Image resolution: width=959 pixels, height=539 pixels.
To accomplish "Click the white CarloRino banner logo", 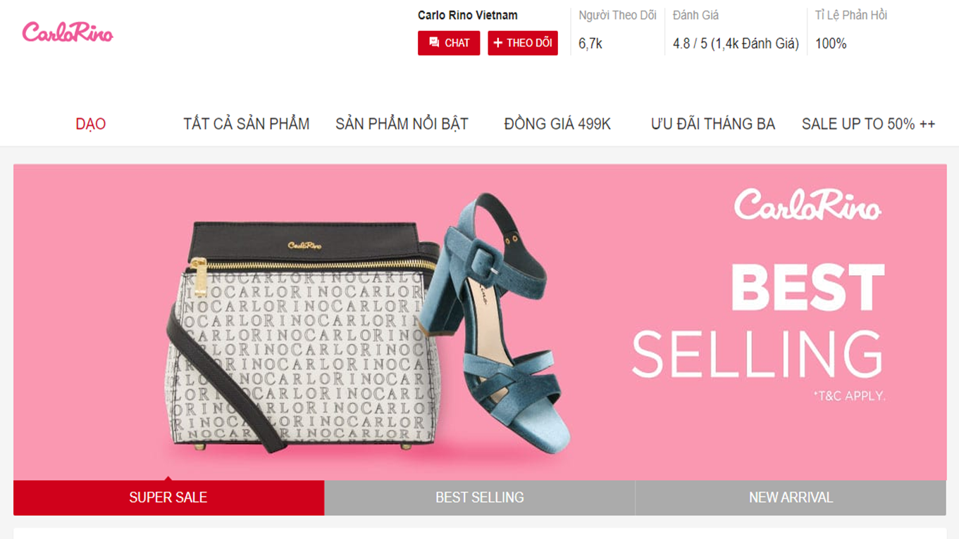I will (x=808, y=205).
